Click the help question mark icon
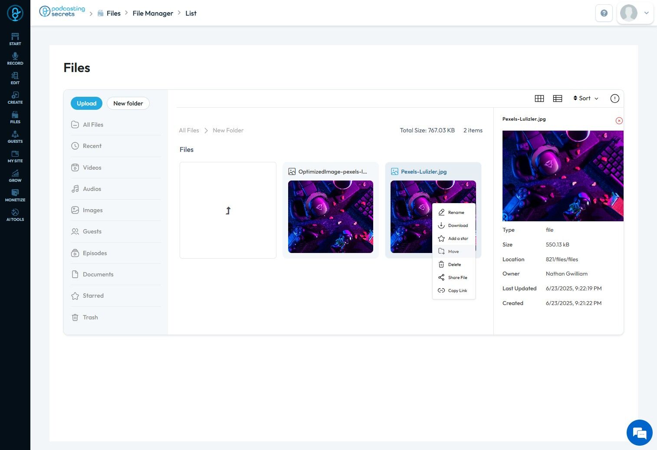 [604, 13]
